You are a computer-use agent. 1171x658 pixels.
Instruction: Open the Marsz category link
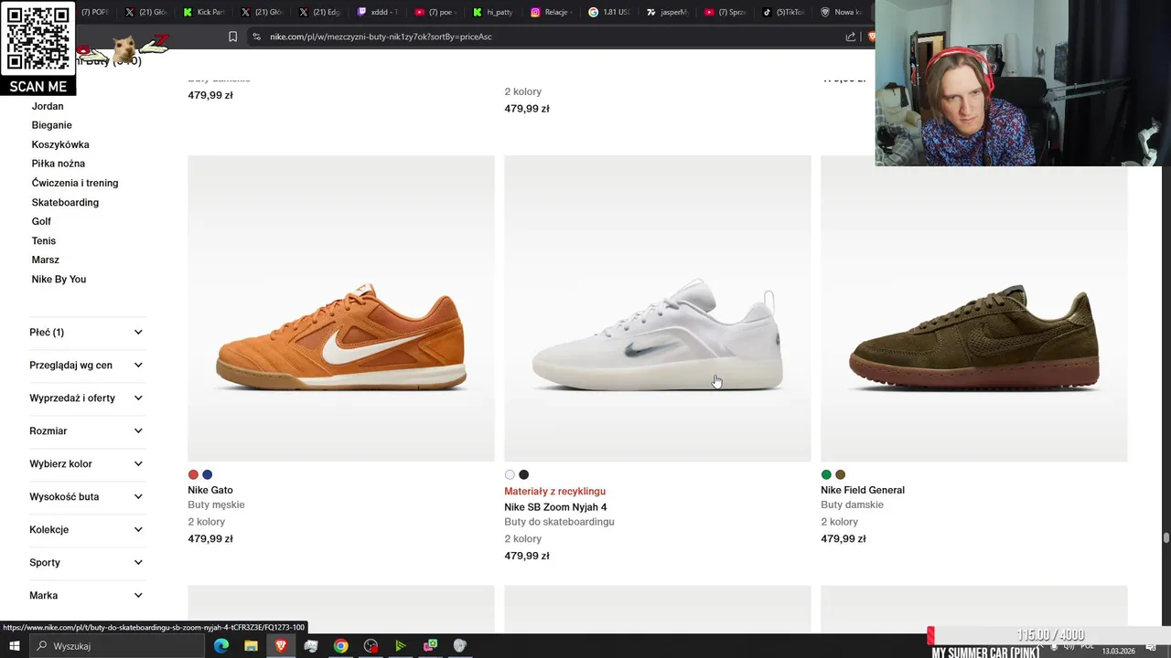coord(46,260)
